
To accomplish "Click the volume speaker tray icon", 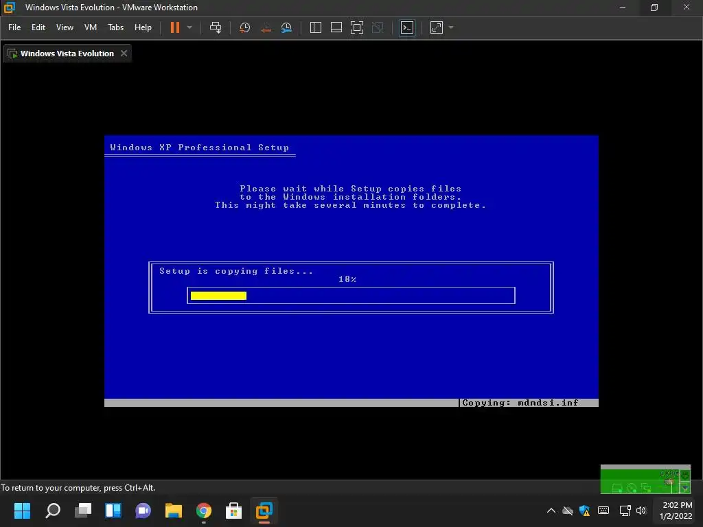I will [641, 511].
